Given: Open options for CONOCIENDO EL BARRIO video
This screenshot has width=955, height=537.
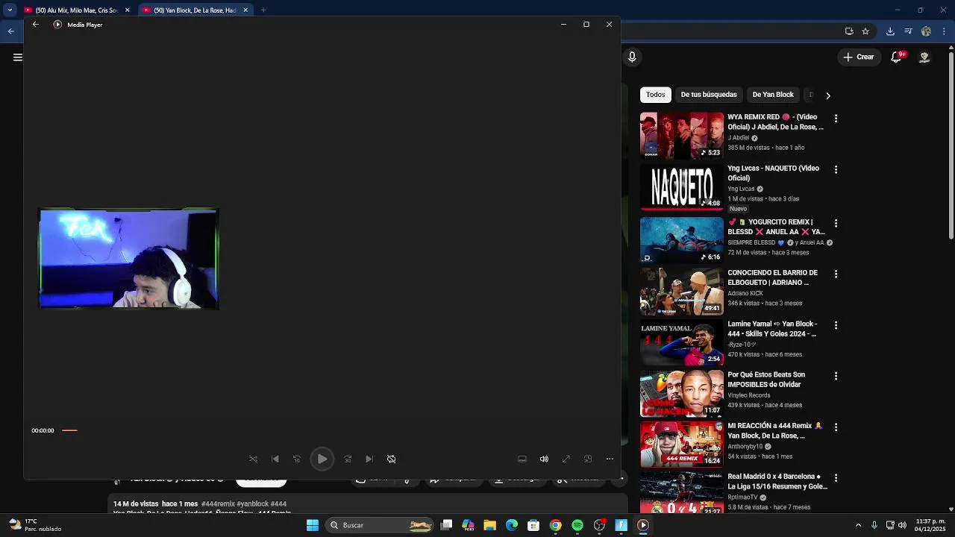Looking at the screenshot, I should click(836, 274).
